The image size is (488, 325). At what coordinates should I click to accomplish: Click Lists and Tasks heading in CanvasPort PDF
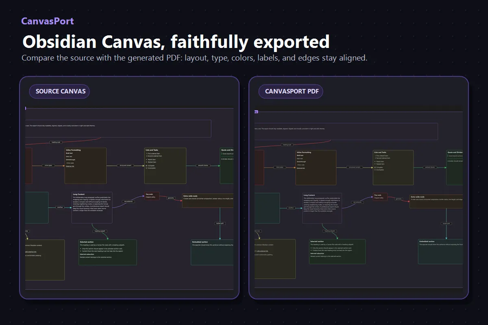[x=381, y=152]
